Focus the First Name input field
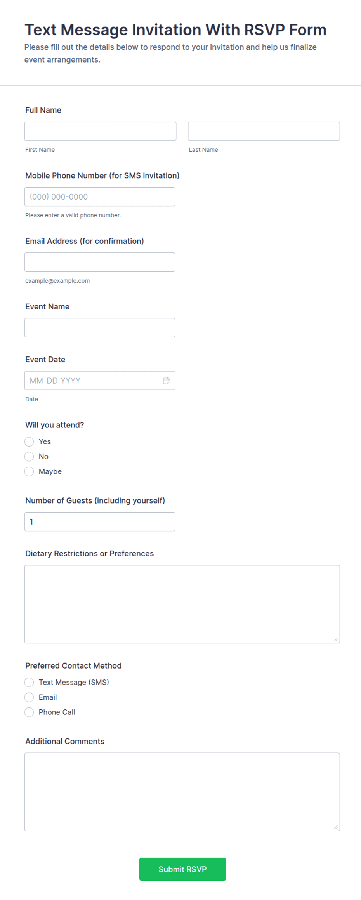The width and height of the screenshot is (361, 900). click(100, 131)
